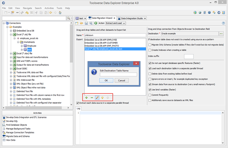228x148 pixels.
Task: Move export item up with yellow arrow
Action: (102, 98)
